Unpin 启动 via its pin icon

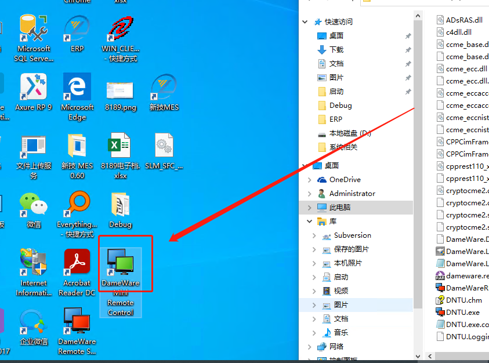click(408, 92)
